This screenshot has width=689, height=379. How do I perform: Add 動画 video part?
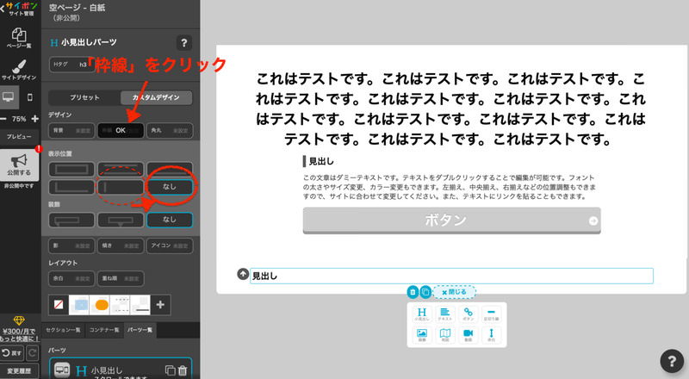pos(468,334)
